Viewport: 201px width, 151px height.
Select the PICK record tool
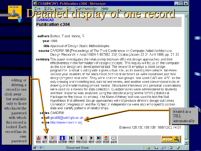pos(38,138)
